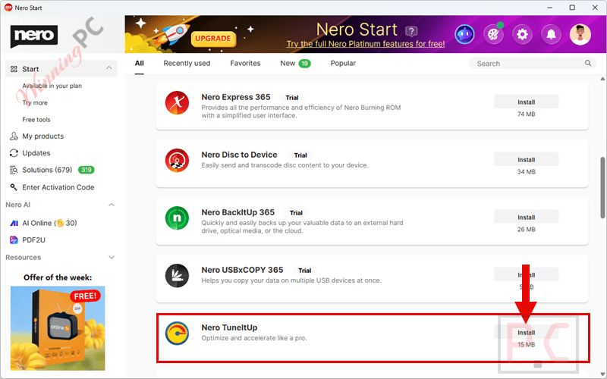Open the AI assistant robot icon

464,35
